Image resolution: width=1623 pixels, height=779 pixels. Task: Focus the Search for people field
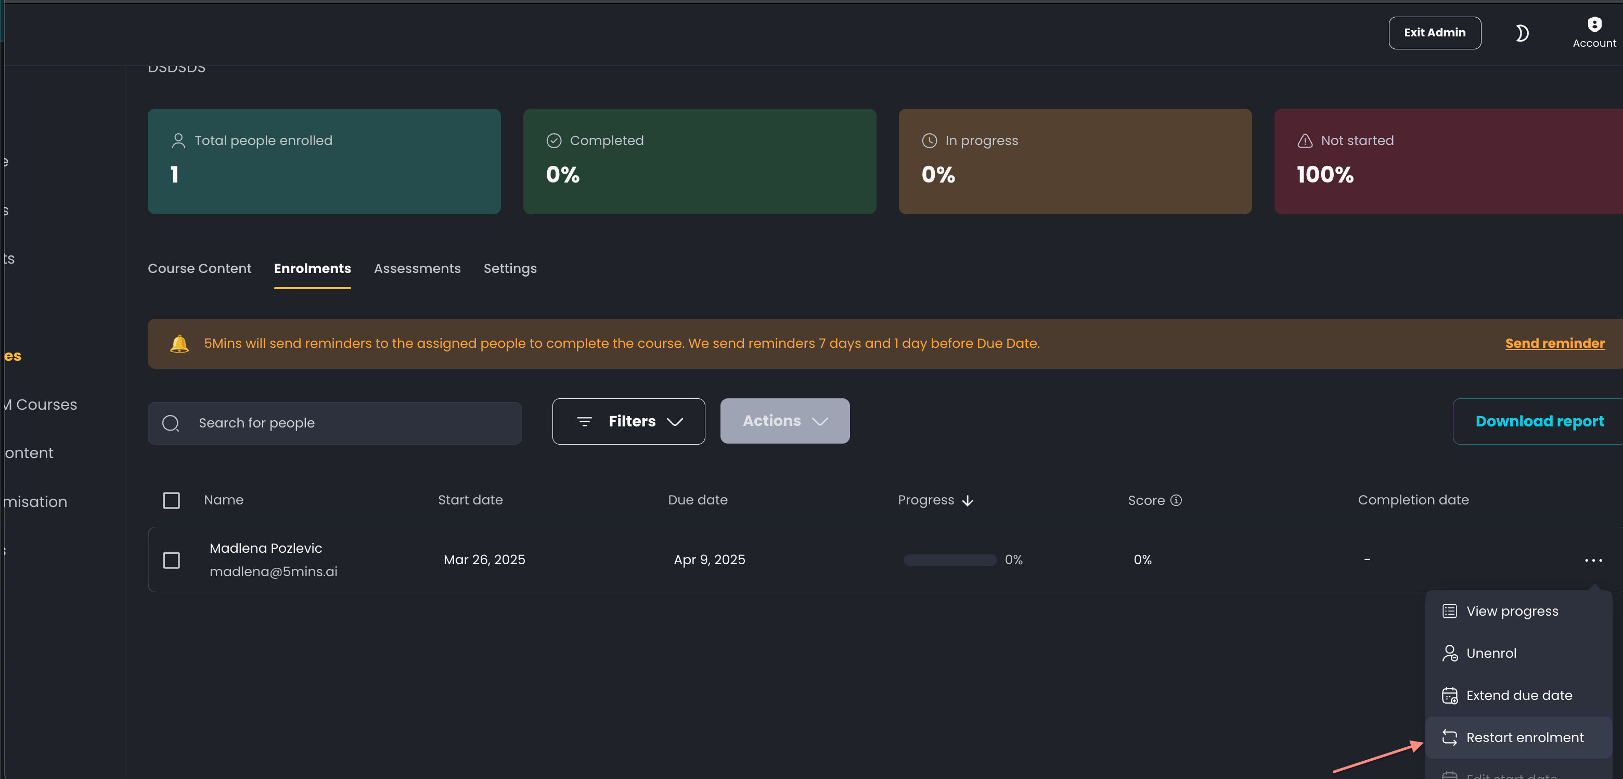coord(334,423)
